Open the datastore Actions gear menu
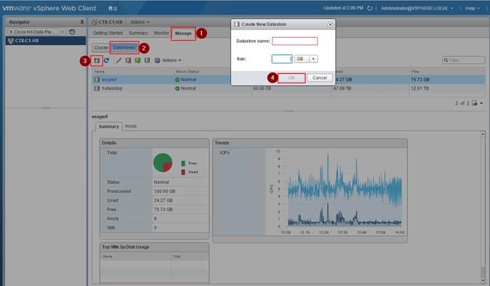Viewport: 490px width, 286px height. click(168, 60)
